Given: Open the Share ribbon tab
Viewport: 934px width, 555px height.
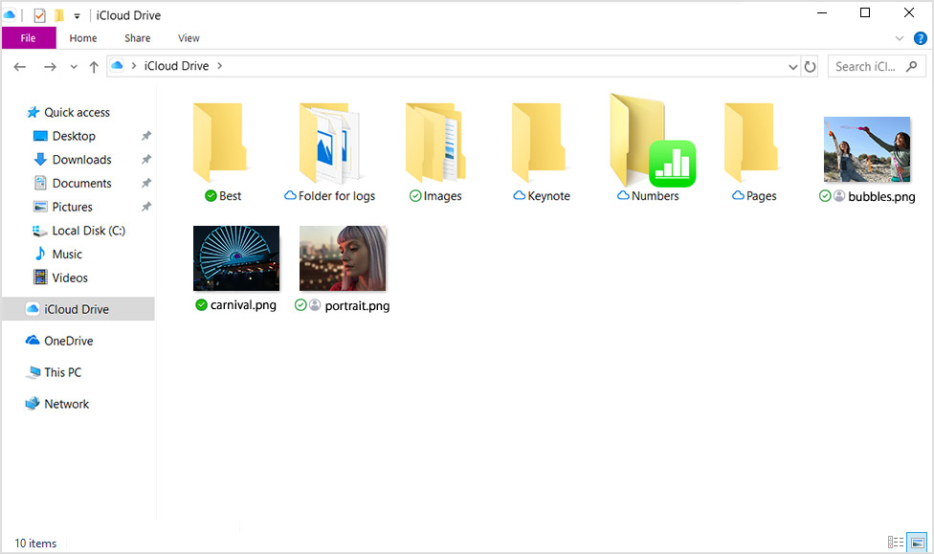Looking at the screenshot, I should tap(137, 37).
